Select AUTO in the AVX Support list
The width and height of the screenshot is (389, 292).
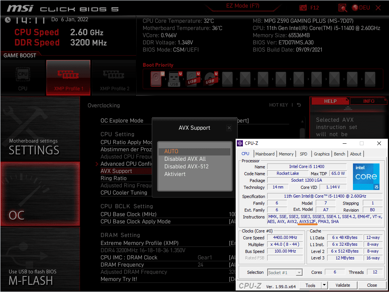pos(194,151)
